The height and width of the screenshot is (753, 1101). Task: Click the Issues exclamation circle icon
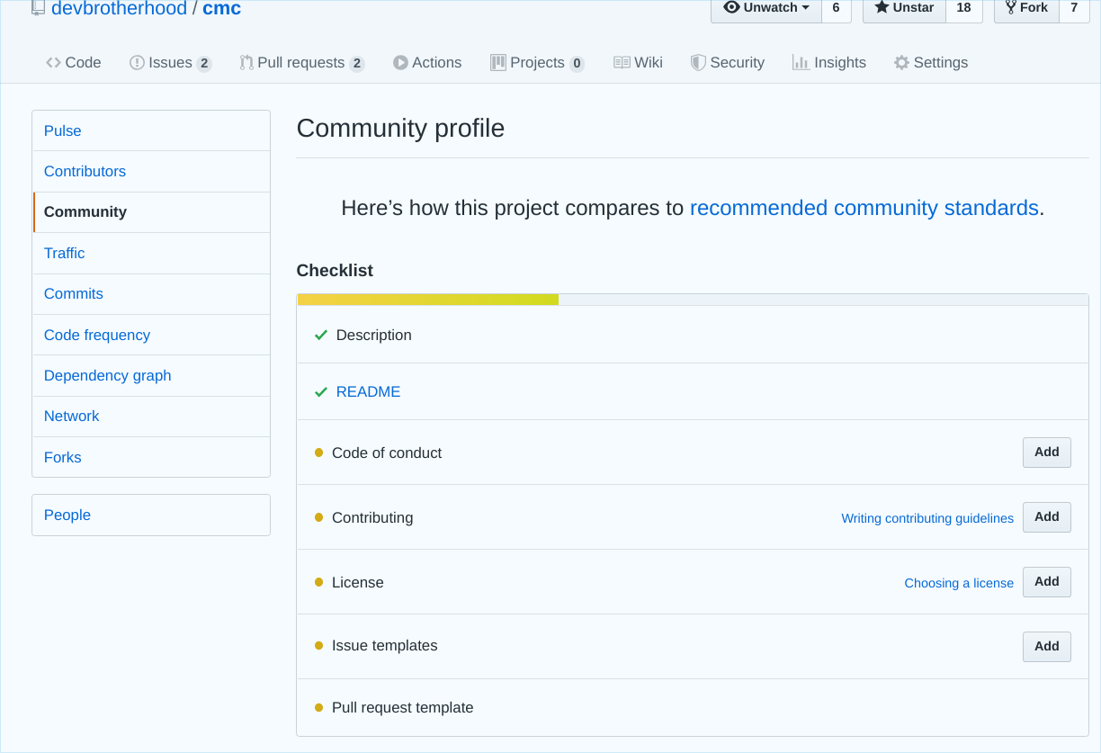pyautogui.click(x=137, y=63)
